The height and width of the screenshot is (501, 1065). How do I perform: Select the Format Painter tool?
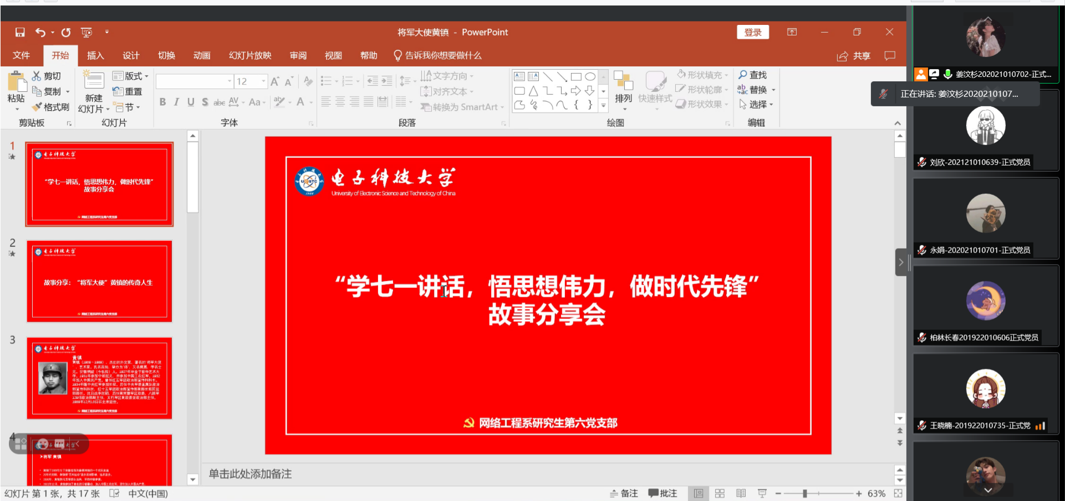51,107
